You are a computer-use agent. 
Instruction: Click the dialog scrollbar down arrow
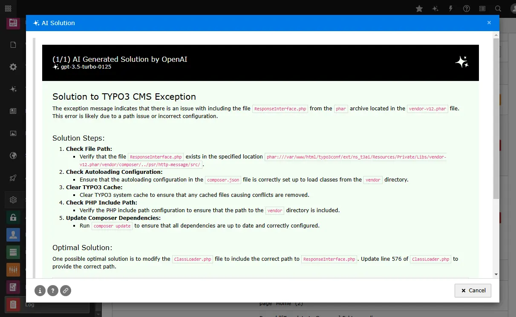point(496,275)
